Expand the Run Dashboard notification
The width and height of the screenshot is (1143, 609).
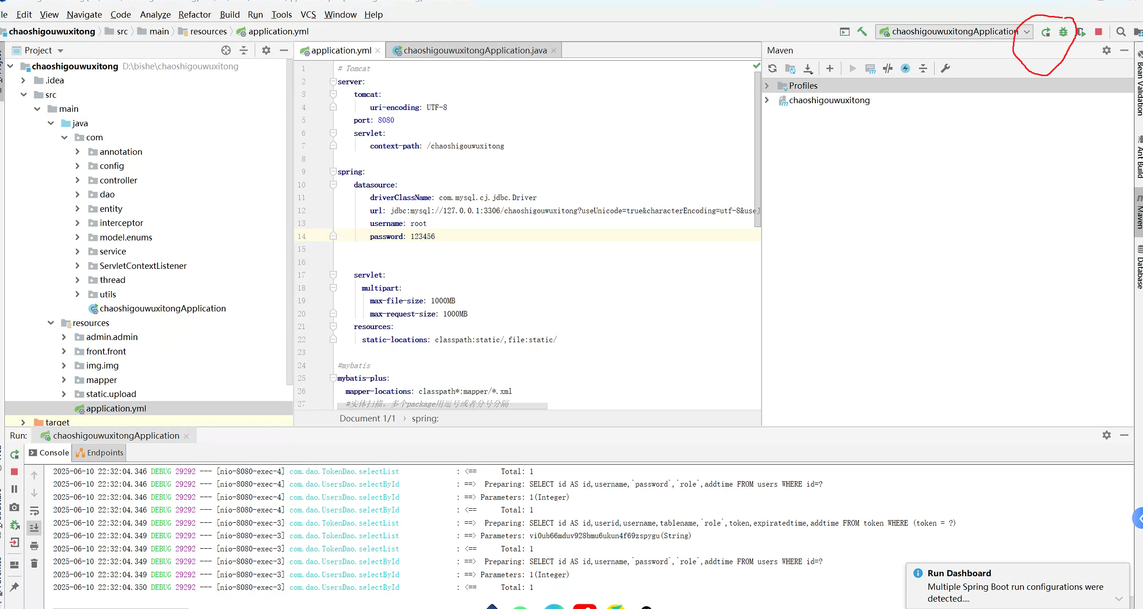1118,598
